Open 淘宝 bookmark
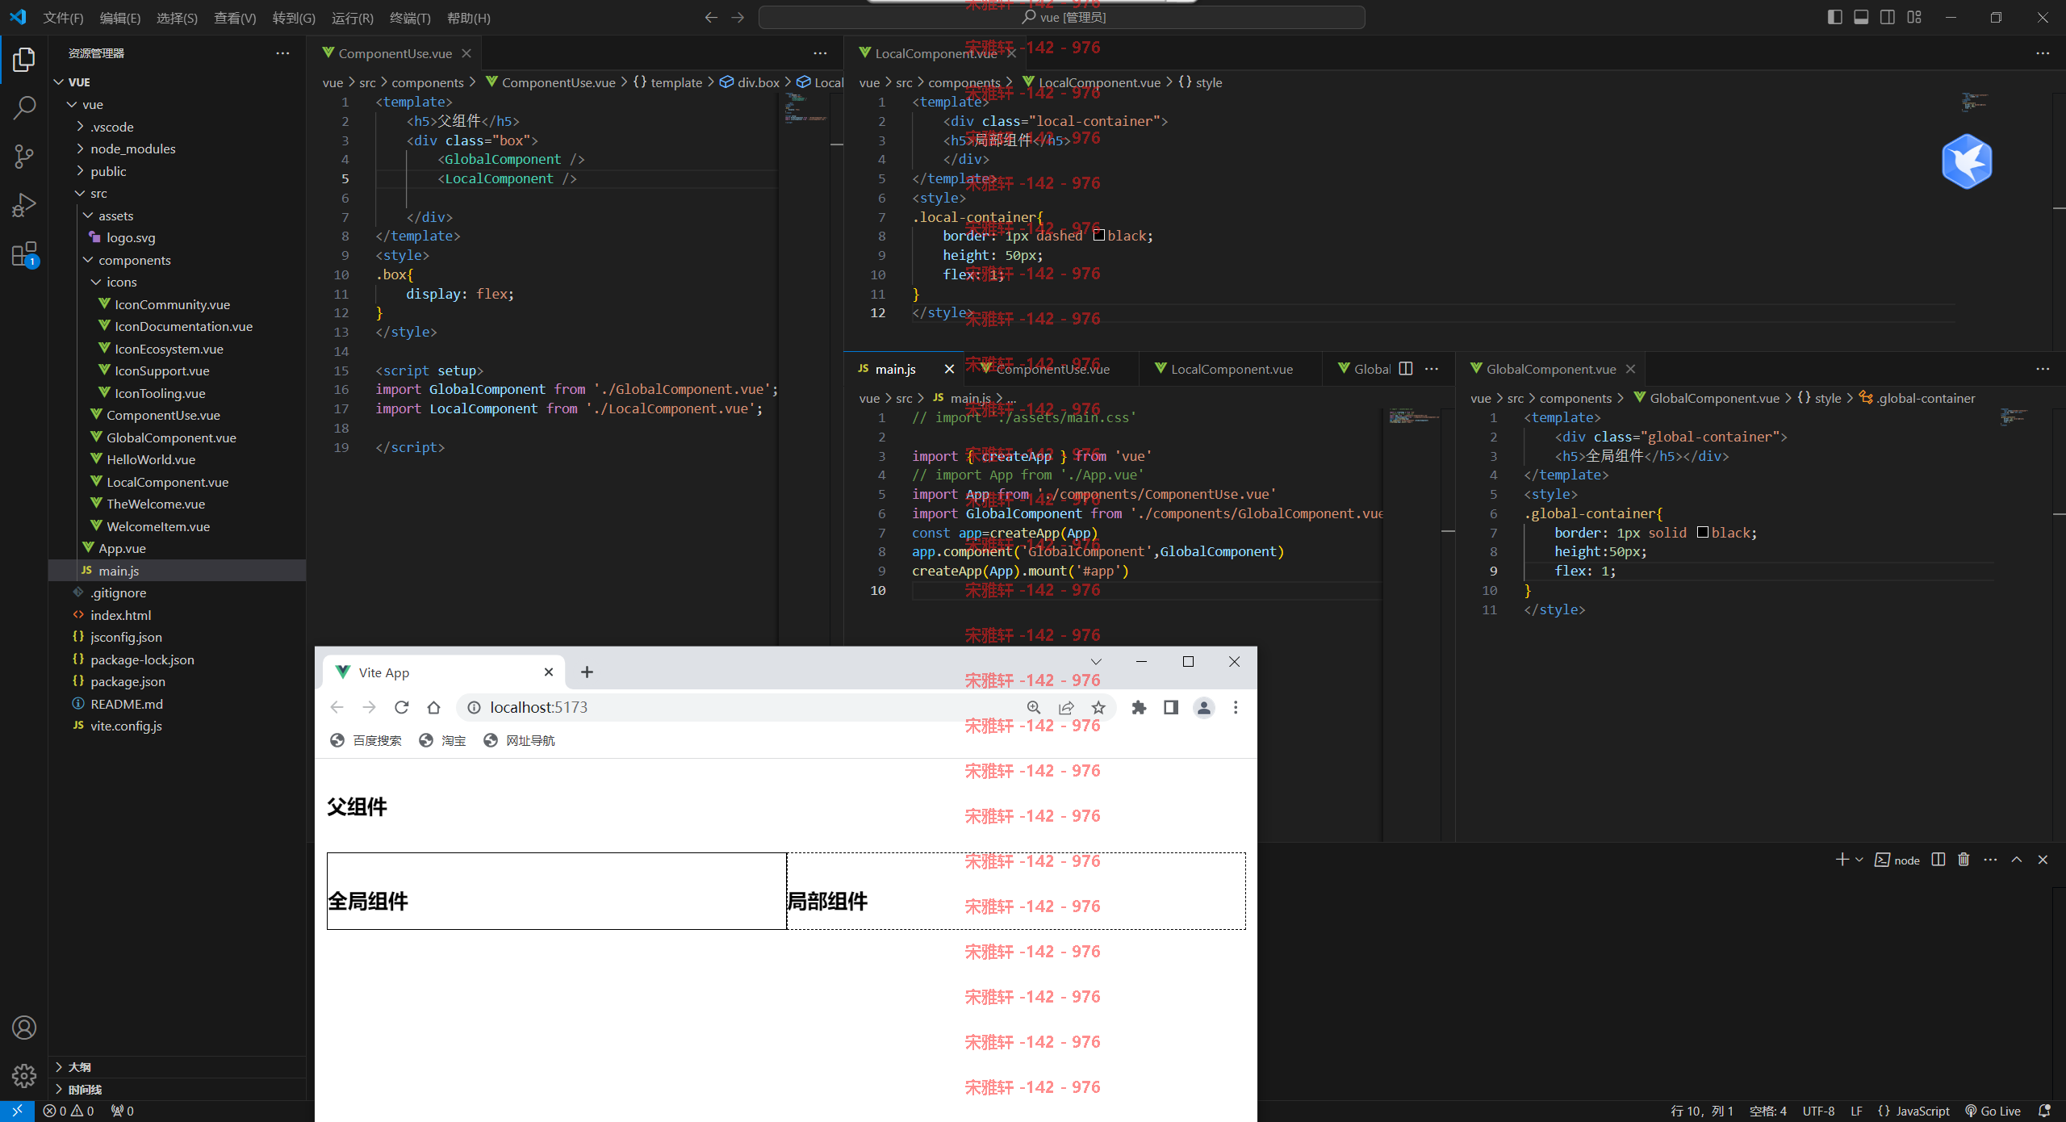2066x1122 pixels. [x=442, y=740]
